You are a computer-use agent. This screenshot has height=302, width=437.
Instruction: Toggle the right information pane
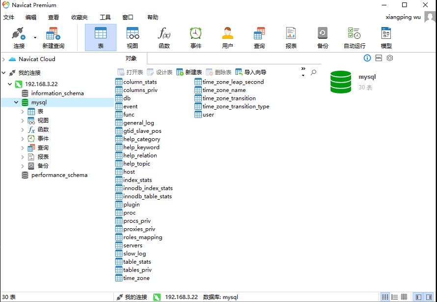click(x=429, y=297)
